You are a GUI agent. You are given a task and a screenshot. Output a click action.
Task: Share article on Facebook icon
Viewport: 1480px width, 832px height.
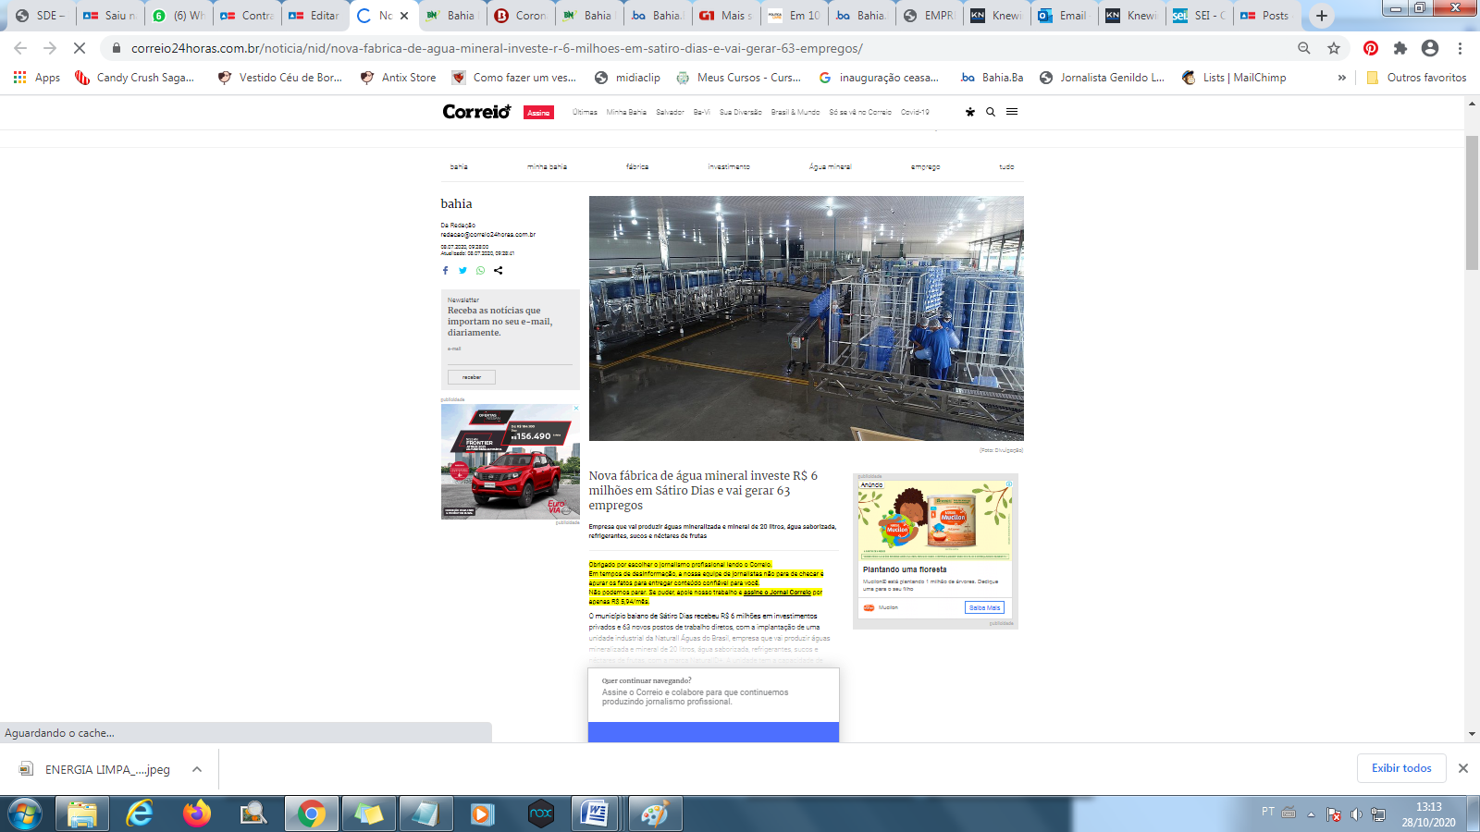(445, 271)
